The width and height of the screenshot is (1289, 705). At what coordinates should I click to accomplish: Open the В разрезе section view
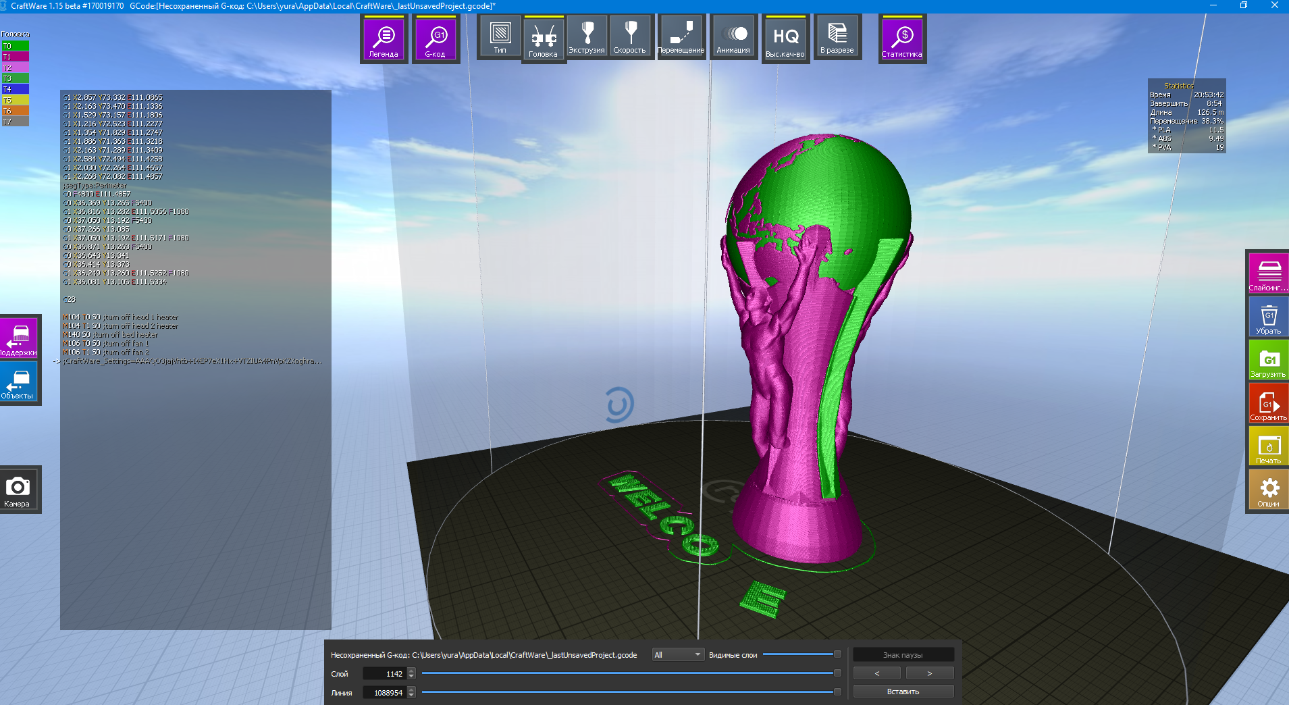[x=837, y=36]
